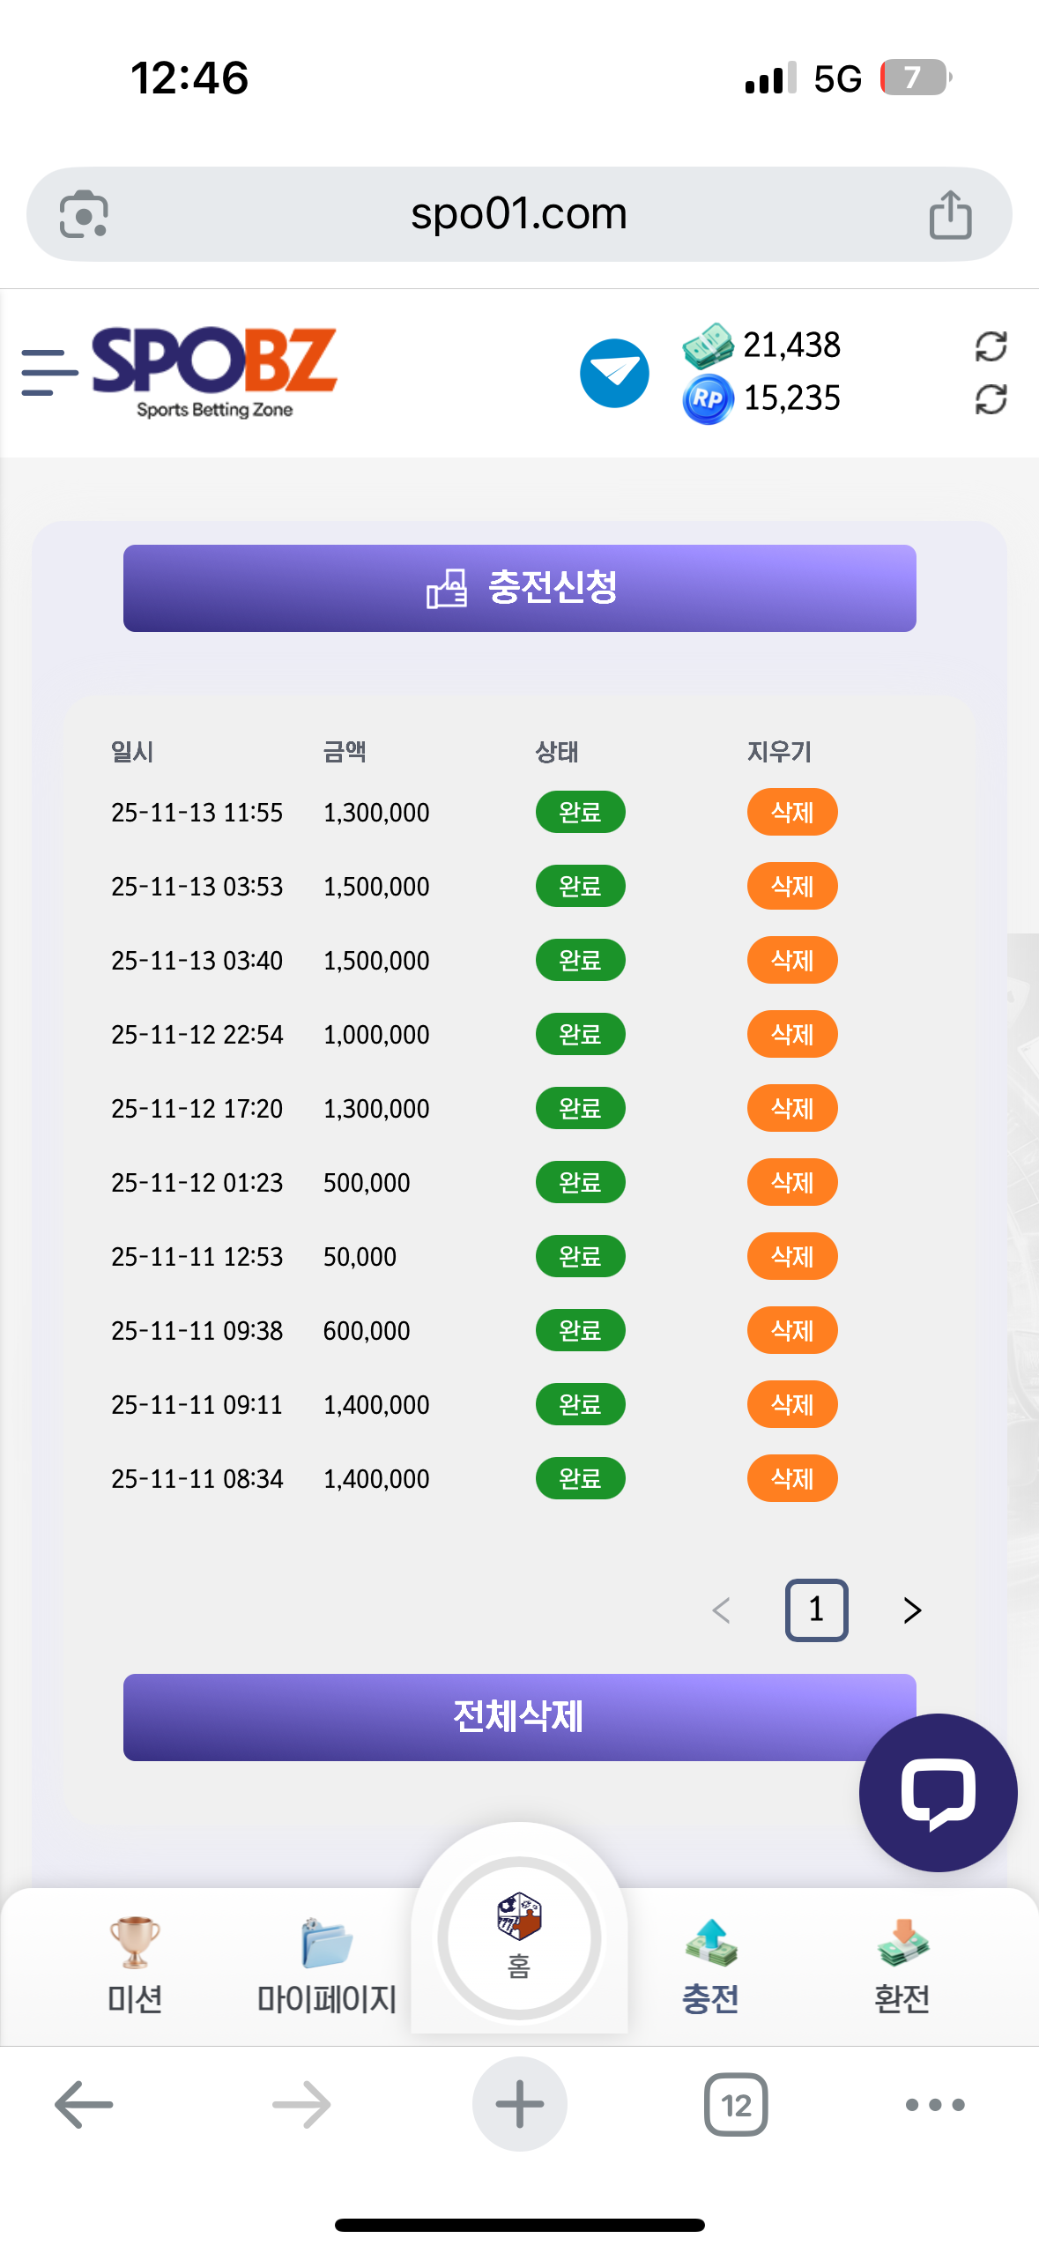Tap the SPOBZ logo
The width and height of the screenshot is (1039, 2253).
pos(214,371)
